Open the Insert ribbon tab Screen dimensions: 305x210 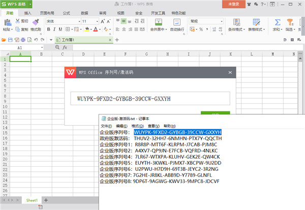pyautogui.click(x=27, y=13)
